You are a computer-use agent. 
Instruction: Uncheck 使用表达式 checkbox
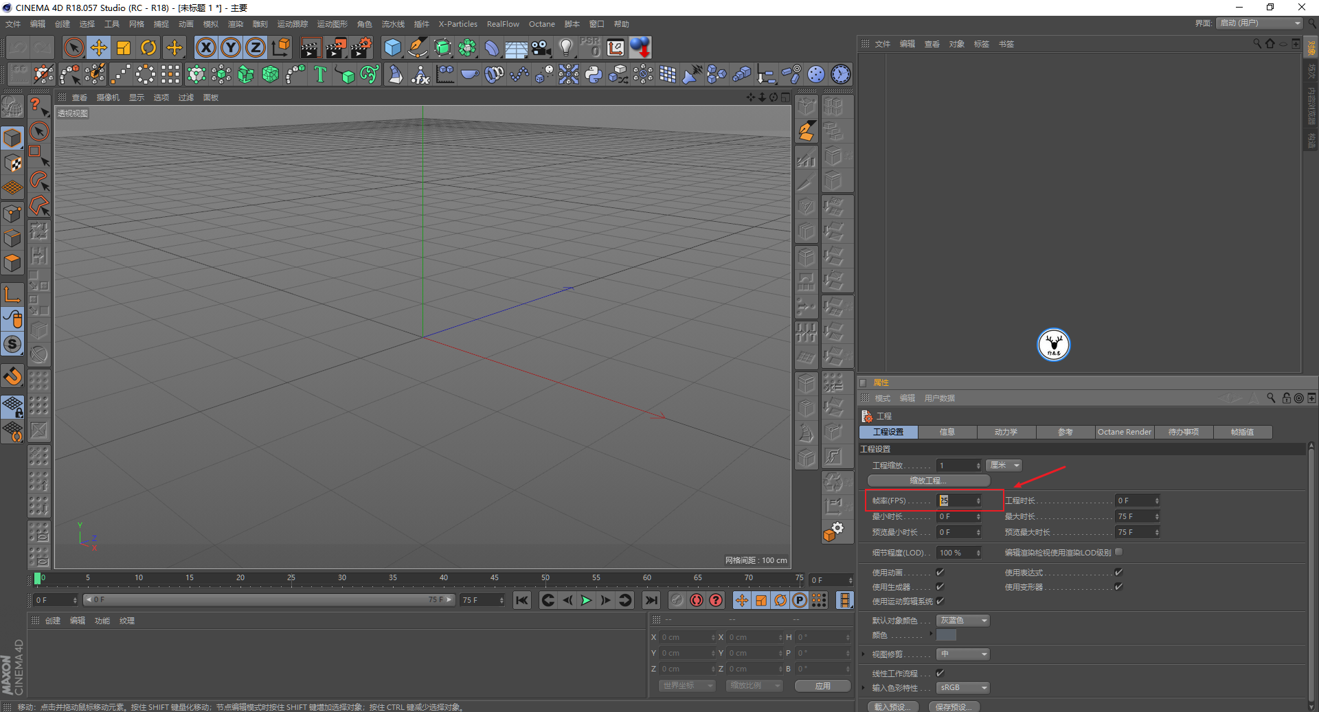click(1118, 572)
